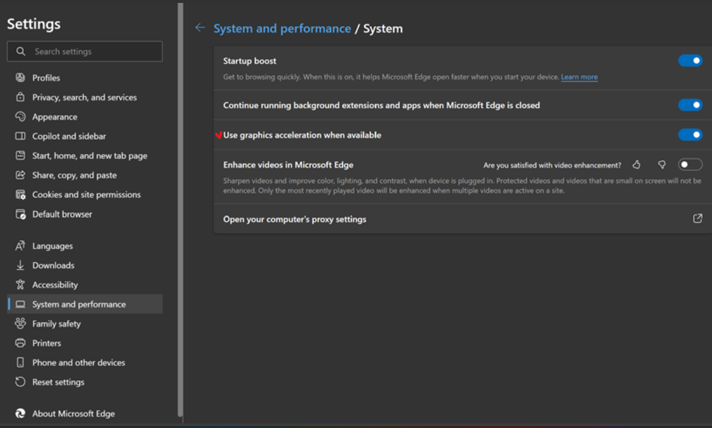Open proxy settings external link icon
712x428 pixels.
point(697,219)
